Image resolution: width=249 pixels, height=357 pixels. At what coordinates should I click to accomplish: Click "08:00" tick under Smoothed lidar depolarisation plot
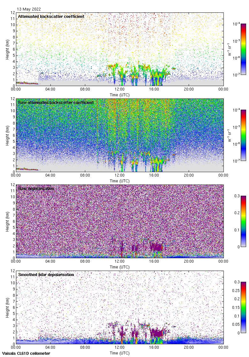85,347
